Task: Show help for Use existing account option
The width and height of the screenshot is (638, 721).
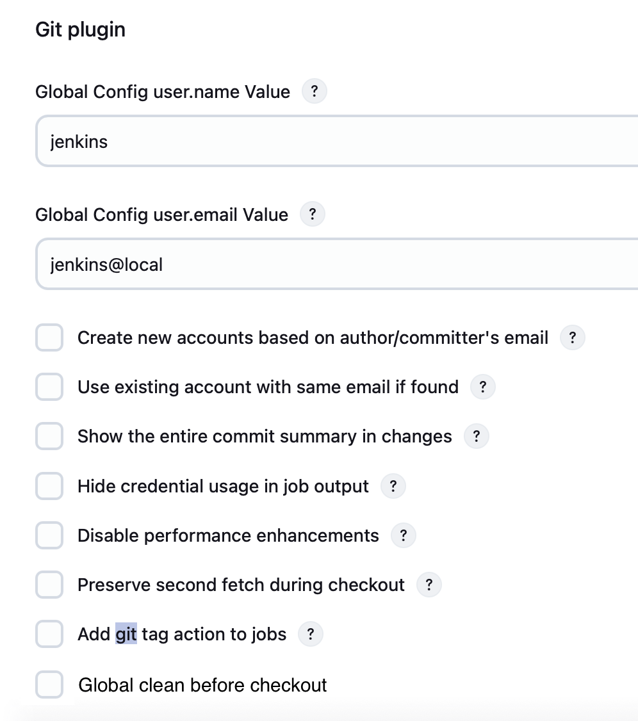Action: [482, 387]
